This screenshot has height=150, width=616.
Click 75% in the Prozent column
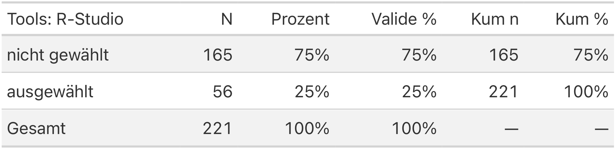tap(312, 55)
